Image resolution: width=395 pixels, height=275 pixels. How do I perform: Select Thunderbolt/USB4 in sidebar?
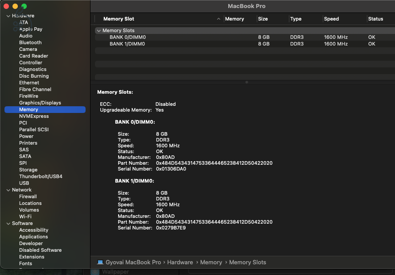41,176
